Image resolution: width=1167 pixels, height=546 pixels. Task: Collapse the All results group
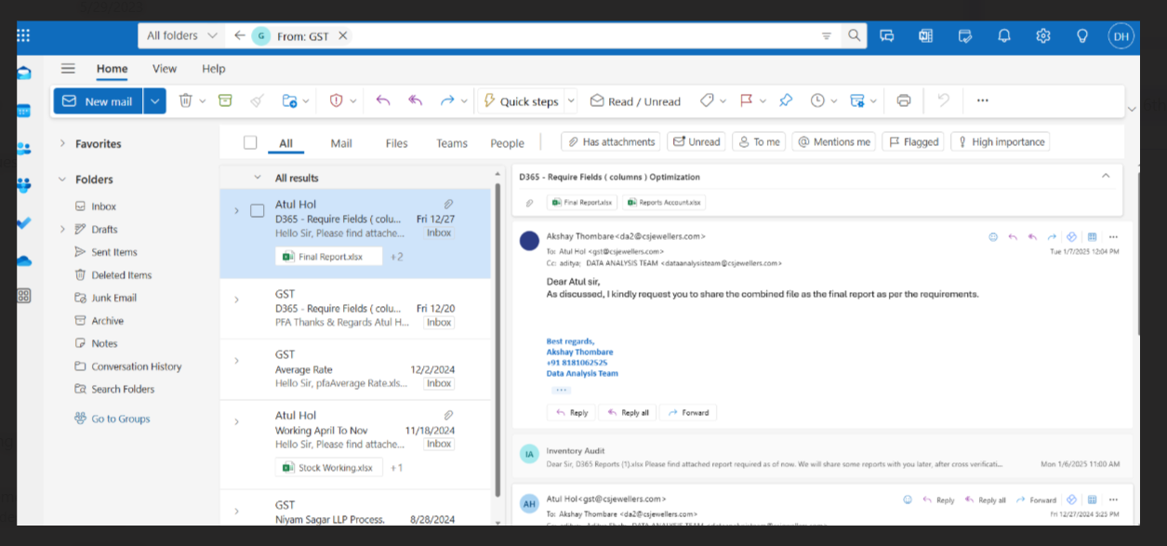click(x=258, y=178)
